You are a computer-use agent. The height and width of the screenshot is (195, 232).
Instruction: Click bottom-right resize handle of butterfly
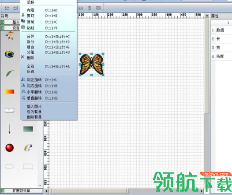103,75
